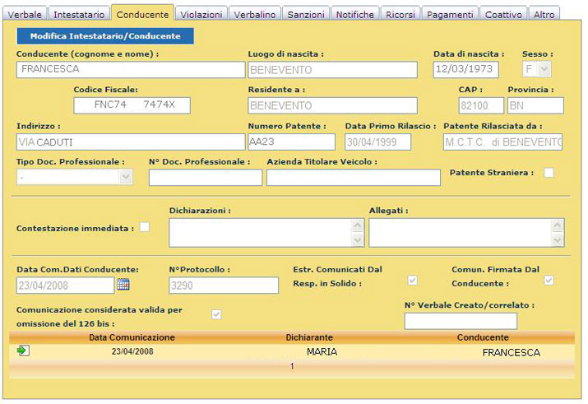Toggle Comun. Firmata Dal Conducente checkbox
The width and height of the screenshot is (588, 404).
pyautogui.click(x=549, y=280)
